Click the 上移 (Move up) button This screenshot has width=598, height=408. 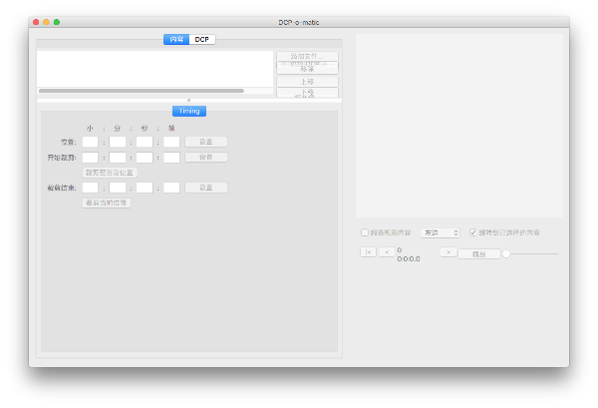click(307, 82)
